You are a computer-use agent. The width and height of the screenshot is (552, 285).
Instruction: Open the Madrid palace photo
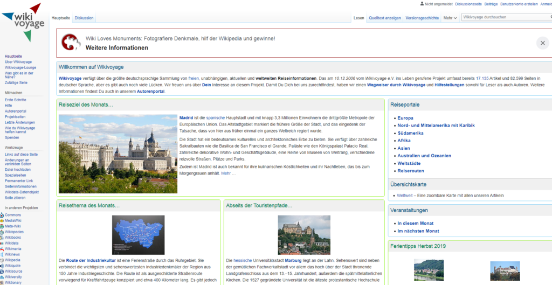coord(118,154)
